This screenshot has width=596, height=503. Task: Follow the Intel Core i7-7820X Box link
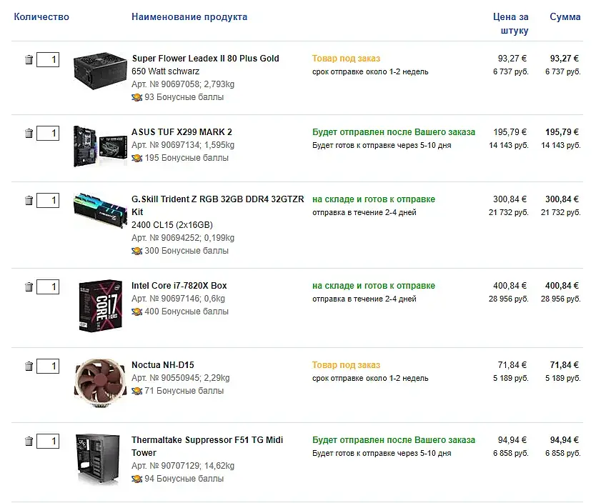179,286
